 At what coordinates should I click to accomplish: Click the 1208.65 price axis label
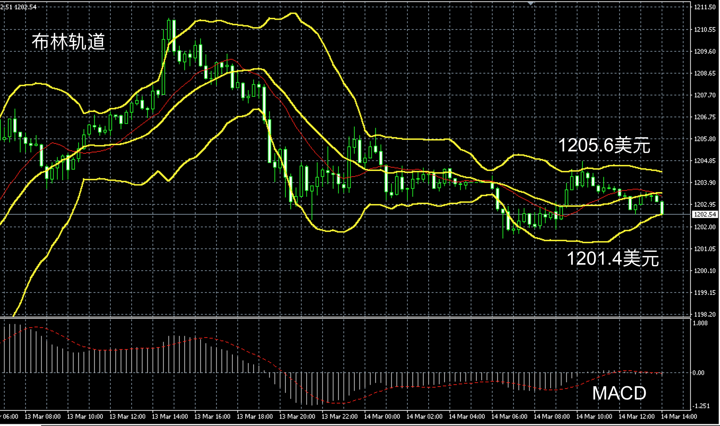(705, 74)
